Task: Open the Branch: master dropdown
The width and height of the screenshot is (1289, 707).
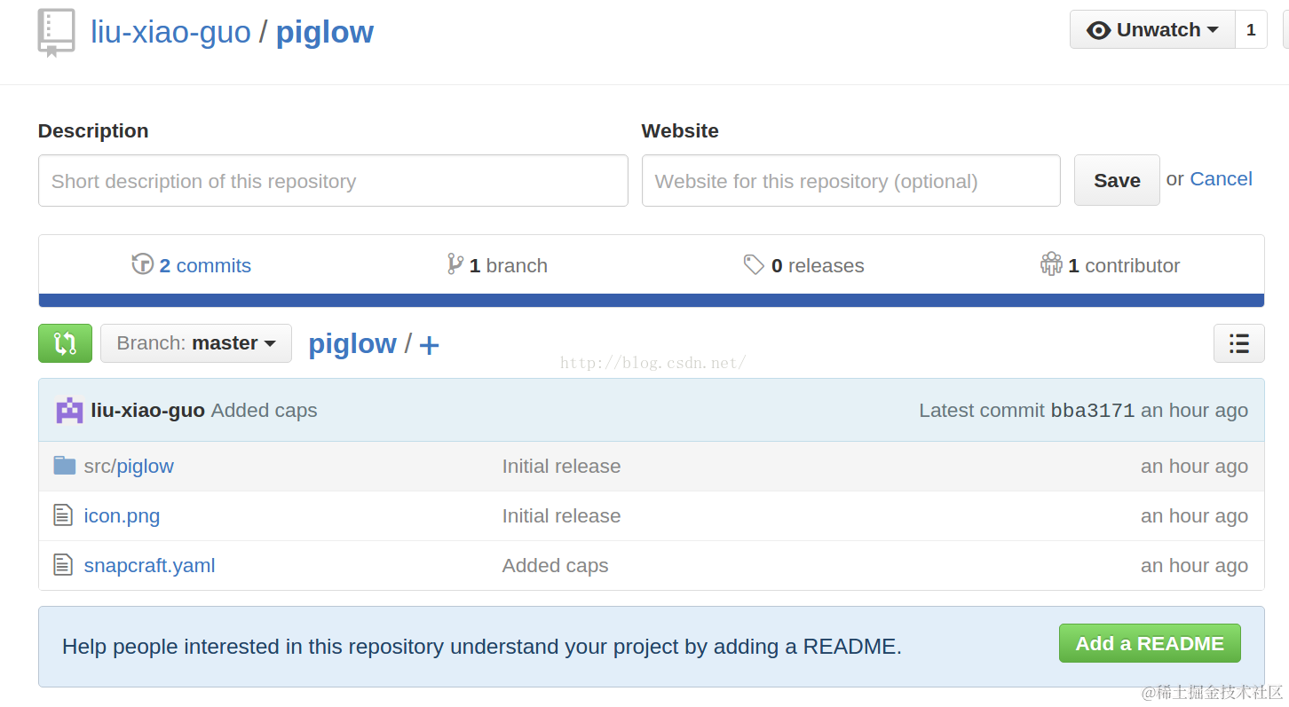Action: [196, 343]
